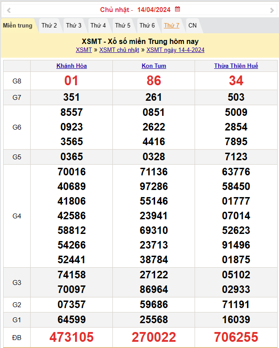
Task: Click Kon Tum G8 number 86
Action: click(154, 81)
